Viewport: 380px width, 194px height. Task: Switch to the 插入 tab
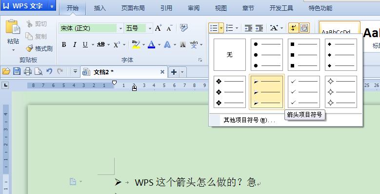(100, 8)
